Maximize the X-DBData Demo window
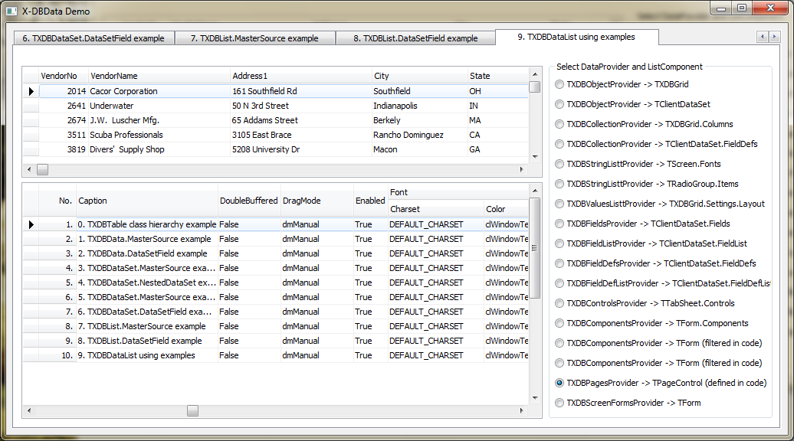The image size is (794, 441). (741, 8)
